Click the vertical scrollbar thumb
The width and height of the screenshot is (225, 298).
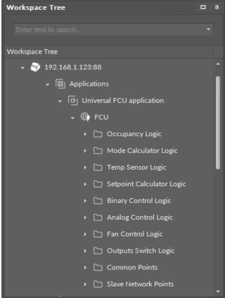(218, 123)
